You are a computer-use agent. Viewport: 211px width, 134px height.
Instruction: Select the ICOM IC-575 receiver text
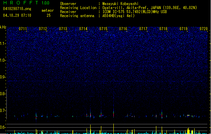click(x=135, y=12)
